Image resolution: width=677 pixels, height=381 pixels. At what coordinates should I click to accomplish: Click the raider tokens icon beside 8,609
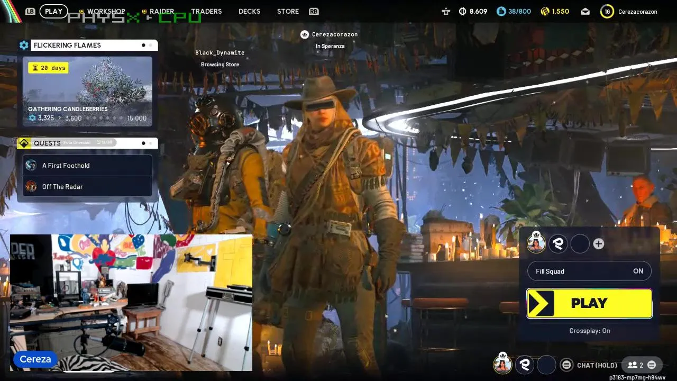[446, 11]
